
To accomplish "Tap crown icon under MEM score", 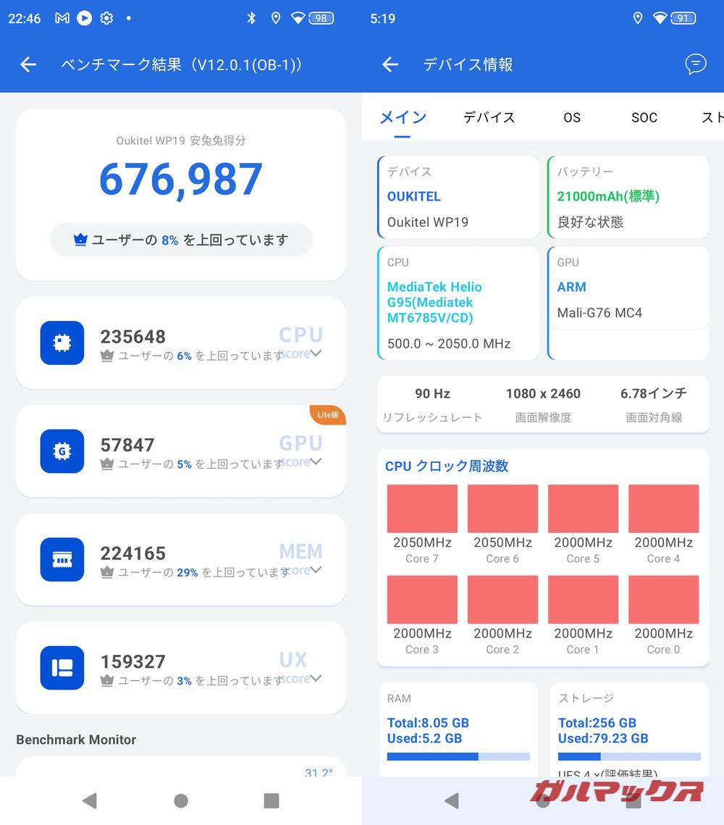I will (x=106, y=572).
